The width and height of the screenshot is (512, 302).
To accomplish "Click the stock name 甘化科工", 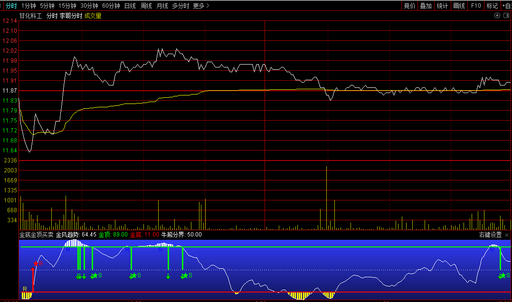I will point(31,16).
